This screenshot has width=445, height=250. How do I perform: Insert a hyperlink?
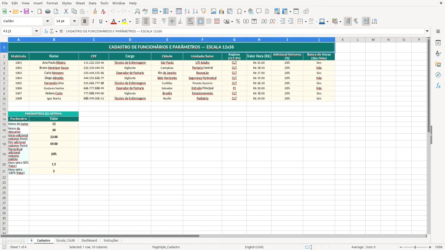click(251, 11)
